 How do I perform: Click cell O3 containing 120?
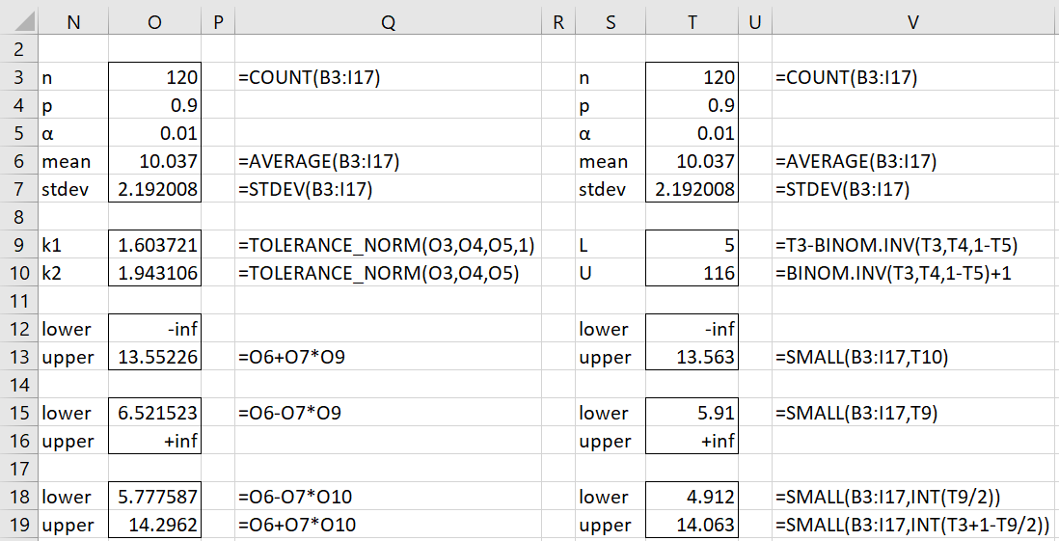point(154,77)
